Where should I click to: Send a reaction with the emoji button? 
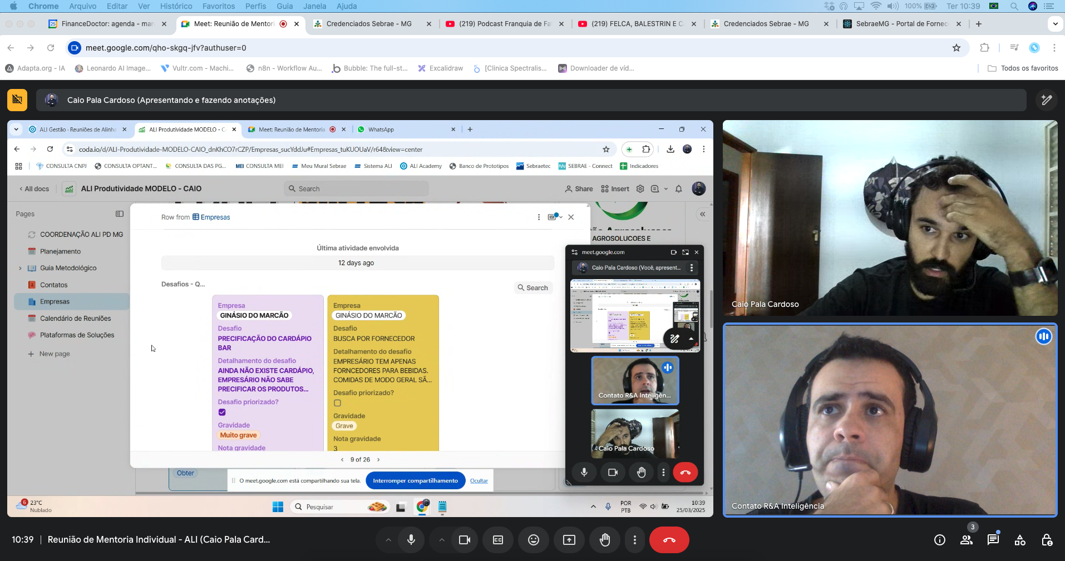pyautogui.click(x=534, y=540)
